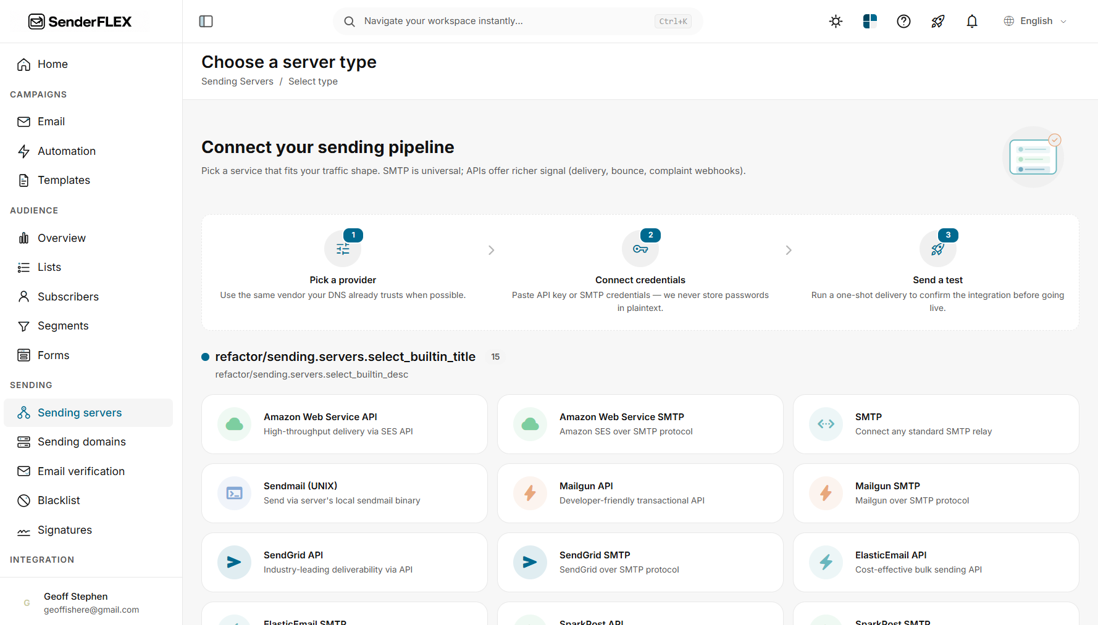1098x625 pixels.
Task: Open the English language dropdown
Action: coord(1035,21)
